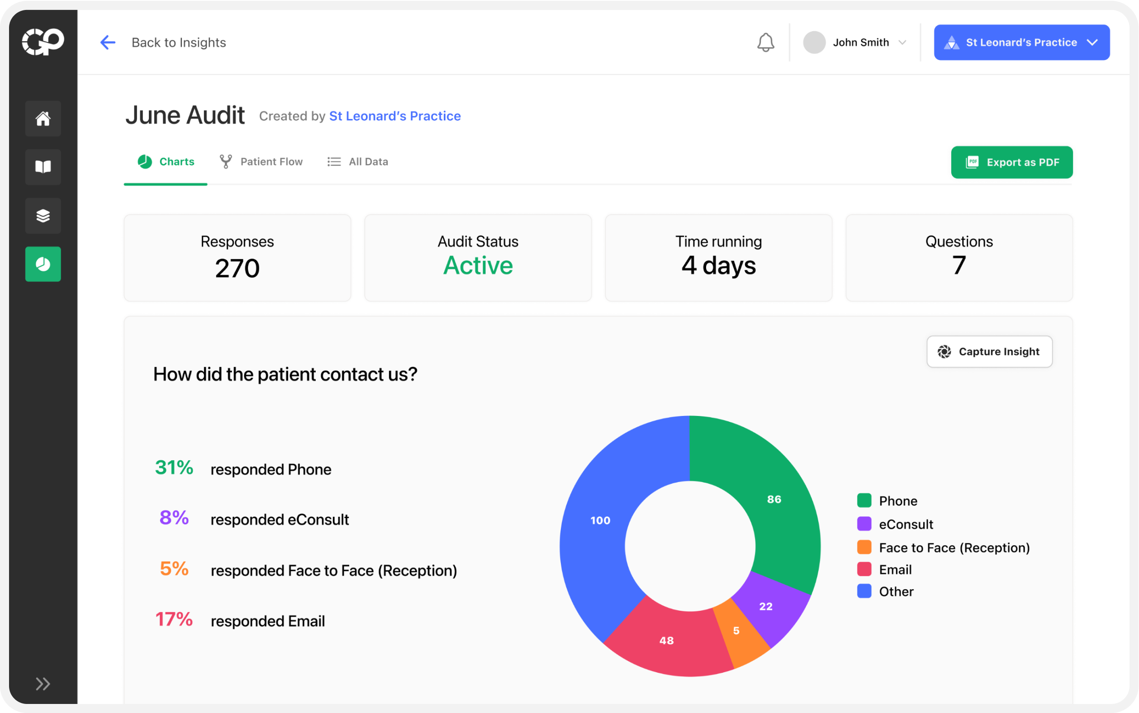The image size is (1139, 713).
Task: Click orange Face to Face legend swatch
Action: [x=864, y=547]
